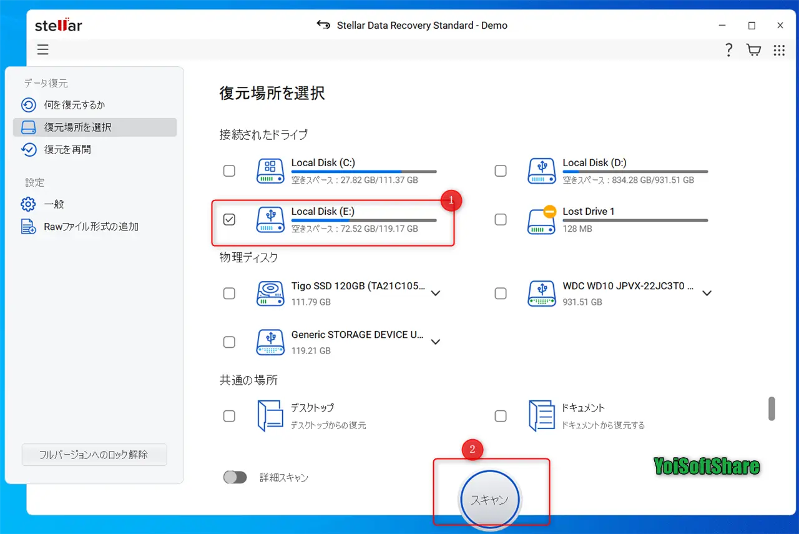This screenshot has height=534, width=799.
Task: Click the 物理ディスク section heading
Action: (x=248, y=257)
